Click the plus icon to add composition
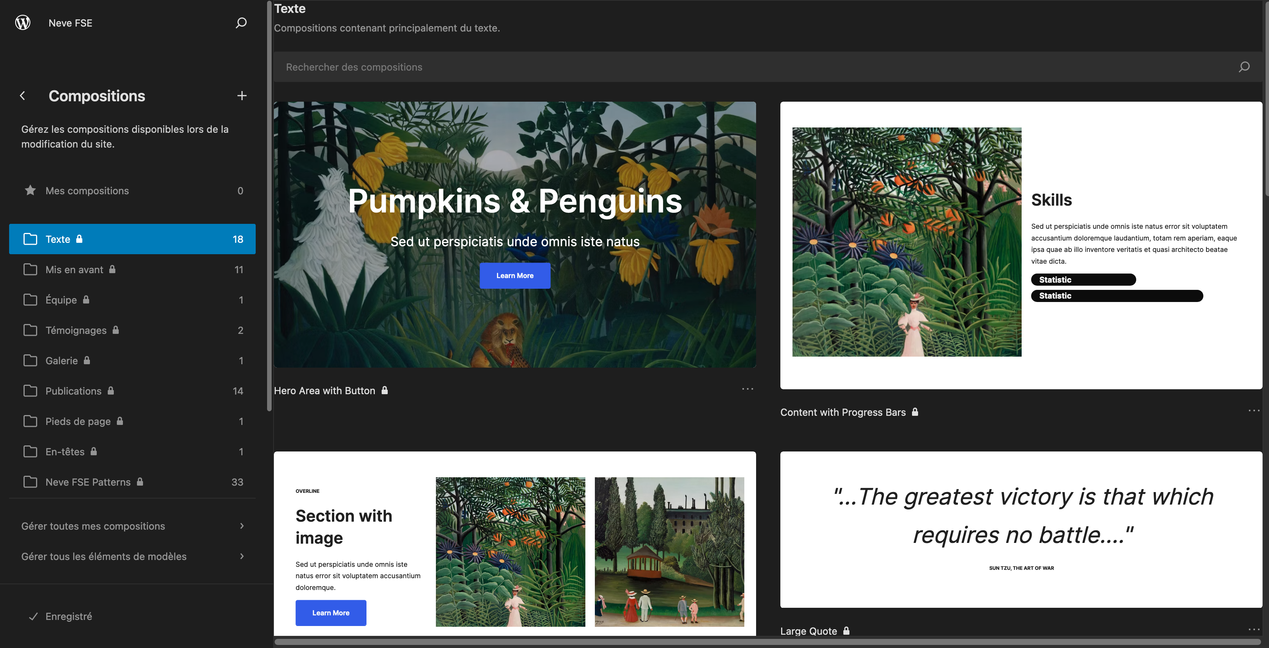The image size is (1269, 648). (x=241, y=96)
